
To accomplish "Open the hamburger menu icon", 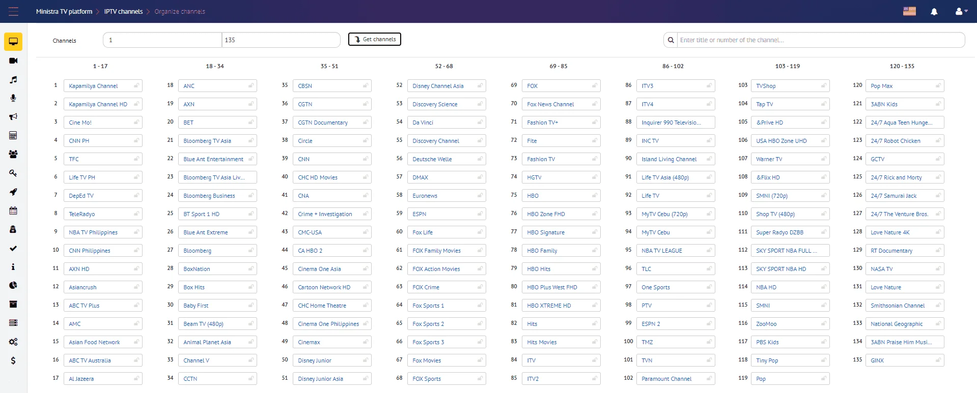I will 13,11.
